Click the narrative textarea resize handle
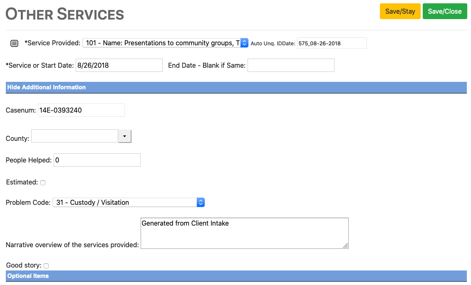The image size is (471, 285). coord(345,246)
